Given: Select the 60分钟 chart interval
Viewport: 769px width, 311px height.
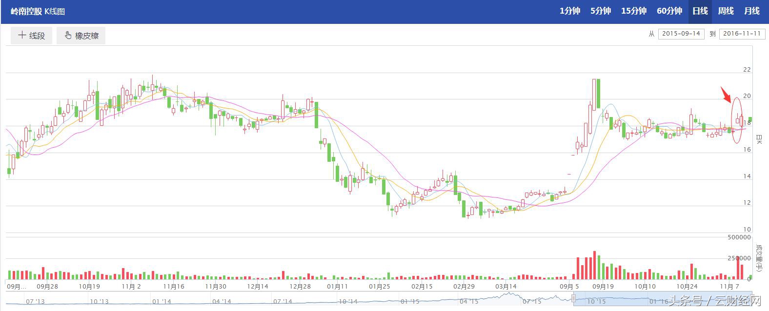Looking at the screenshot, I should (x=669, y=11).
